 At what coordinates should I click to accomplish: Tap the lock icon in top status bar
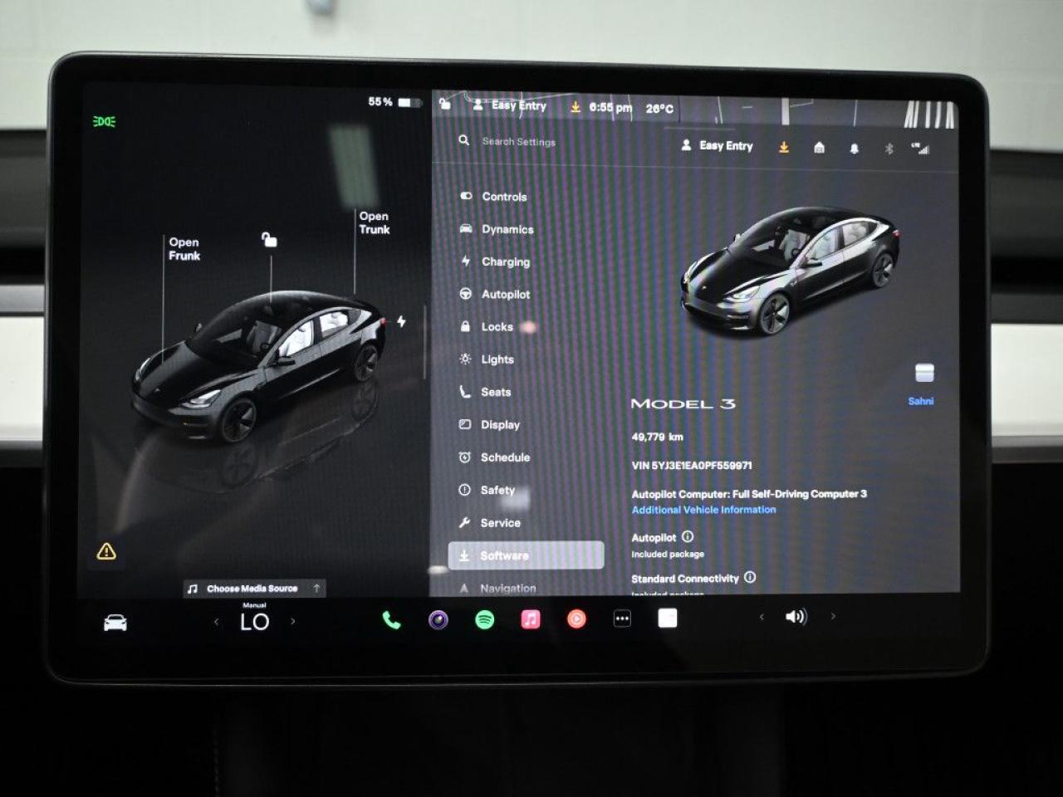[446, 103]
